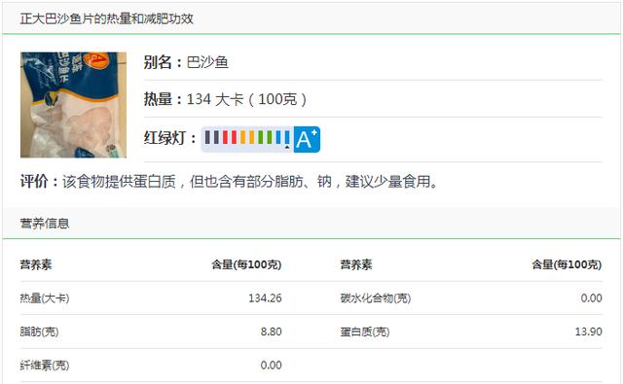
Task: Click the 脂肪(克) row label
Action: [39, 332]
